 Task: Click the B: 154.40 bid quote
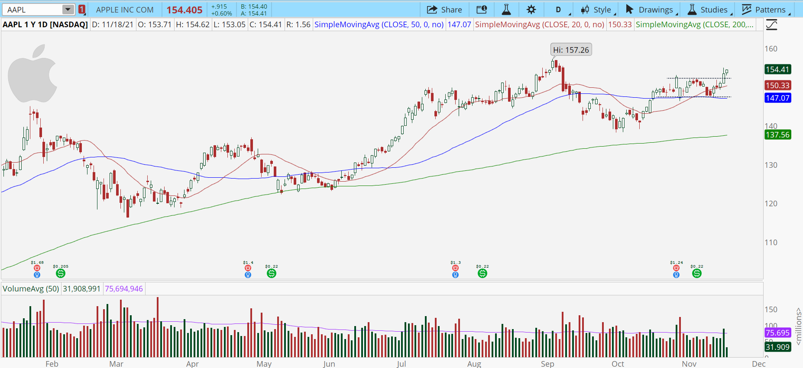click(254, 6)
